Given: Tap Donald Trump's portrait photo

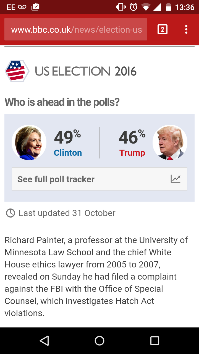Looking at the screenshot, I should (x=170, y=142).
